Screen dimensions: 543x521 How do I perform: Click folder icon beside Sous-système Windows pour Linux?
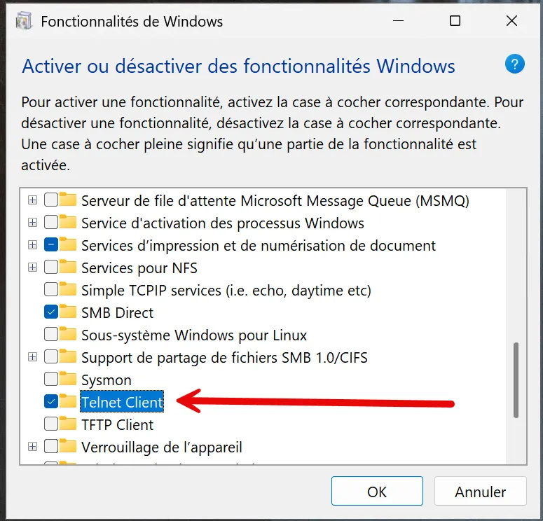67,335
